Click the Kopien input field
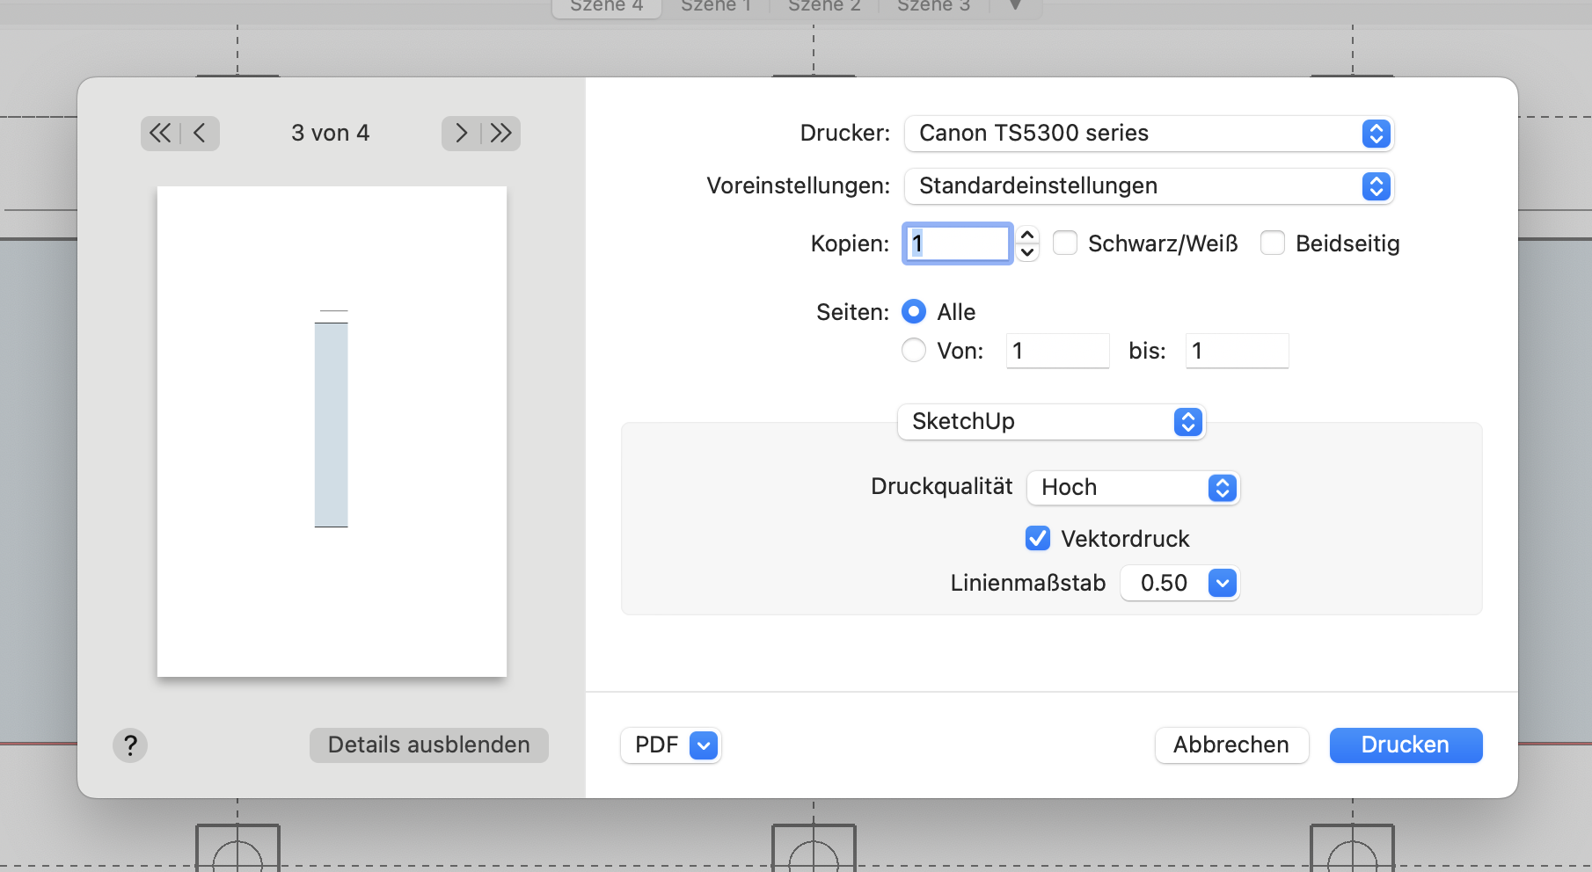Viewport: 1592px width, 872px height. click(x=958, y=243)
